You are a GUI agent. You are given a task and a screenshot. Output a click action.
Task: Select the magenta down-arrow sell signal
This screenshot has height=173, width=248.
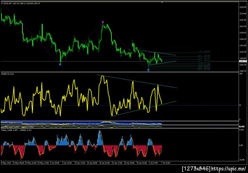(103, 22)
